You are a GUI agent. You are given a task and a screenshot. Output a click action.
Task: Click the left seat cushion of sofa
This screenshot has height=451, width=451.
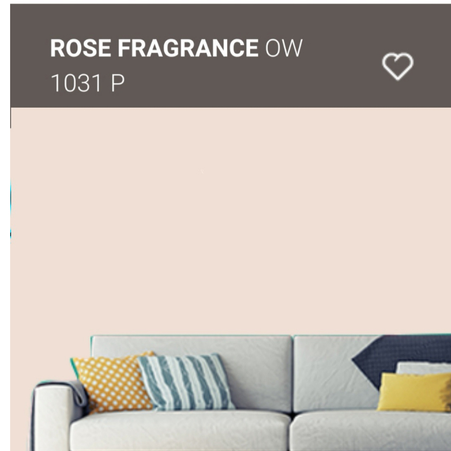point(180,431)
